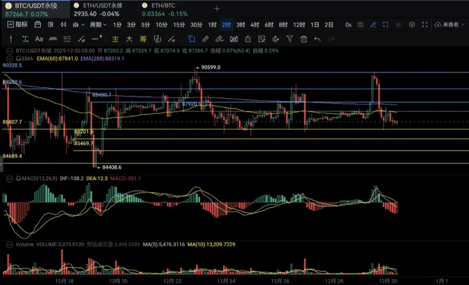Select the vertical line drawing tool
Screen dimensions: 469x285
click(11, 39)
